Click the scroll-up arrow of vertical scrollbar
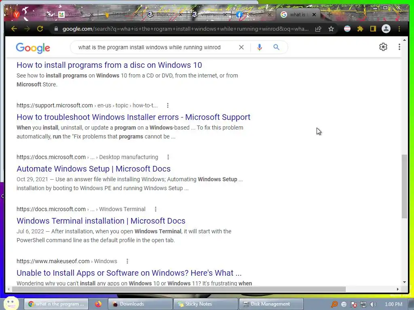This screenshot has width=414, height=310. (x=404, y=40)
